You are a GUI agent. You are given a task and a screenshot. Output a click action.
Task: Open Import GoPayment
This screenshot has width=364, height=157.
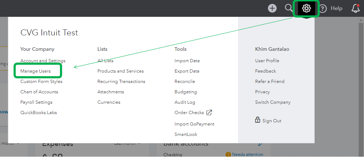coord(194,124)
